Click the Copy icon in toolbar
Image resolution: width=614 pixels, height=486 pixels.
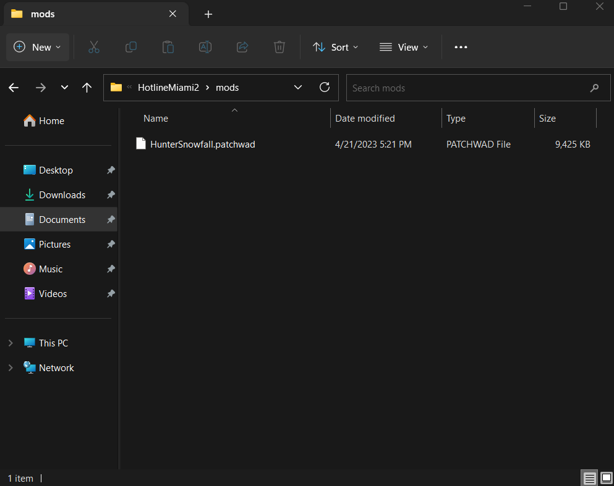[x=131, y=47]
